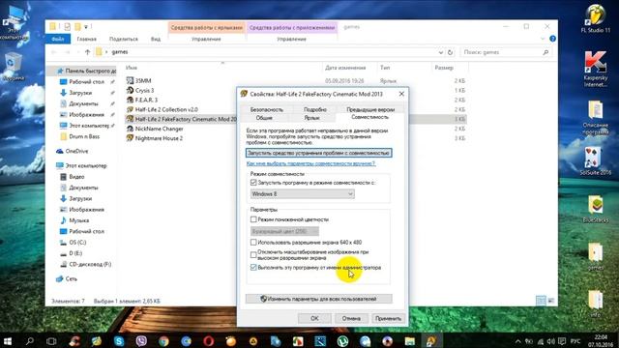Viewport: 619px width, 348px height.
Task: Toggle disable display scaling on high DPI
Action: [253, 255]
